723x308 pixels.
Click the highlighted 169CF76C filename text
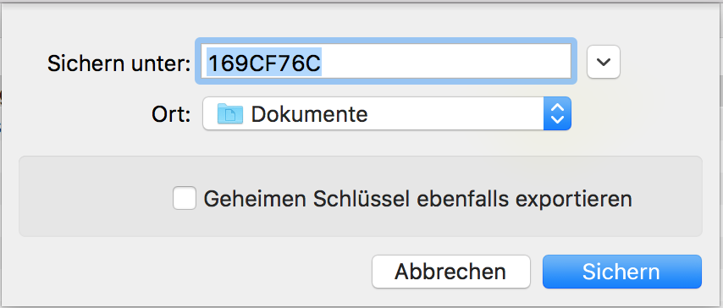(x=264, y=61)
